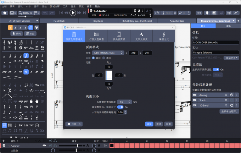Screen dimensions: 241x153
Task: Expand the show more info dropdown
Action: pyautogui.click(x=231, y=58)
